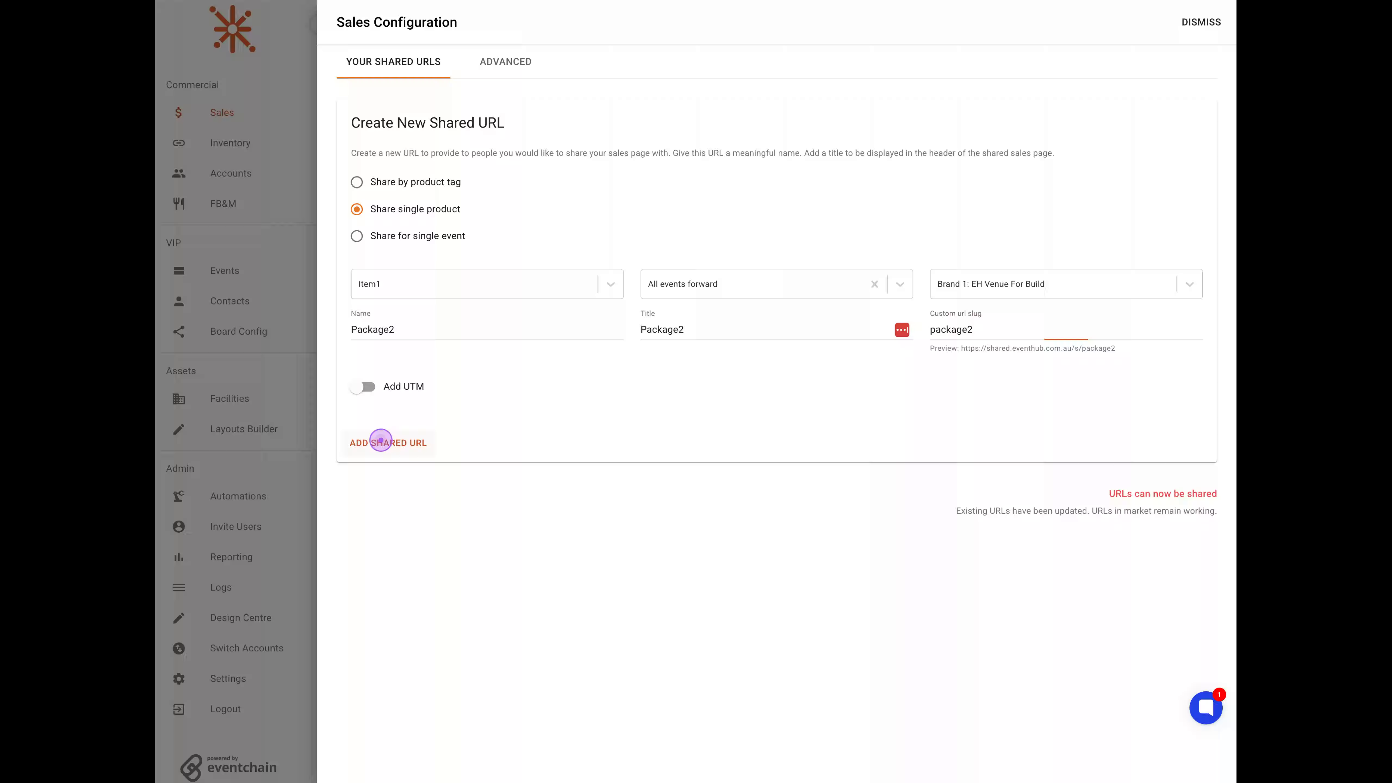Click the Reporting bar chart icon
Image resolution: width=1392 pixels, height=783 pixels.
[179, 557]
